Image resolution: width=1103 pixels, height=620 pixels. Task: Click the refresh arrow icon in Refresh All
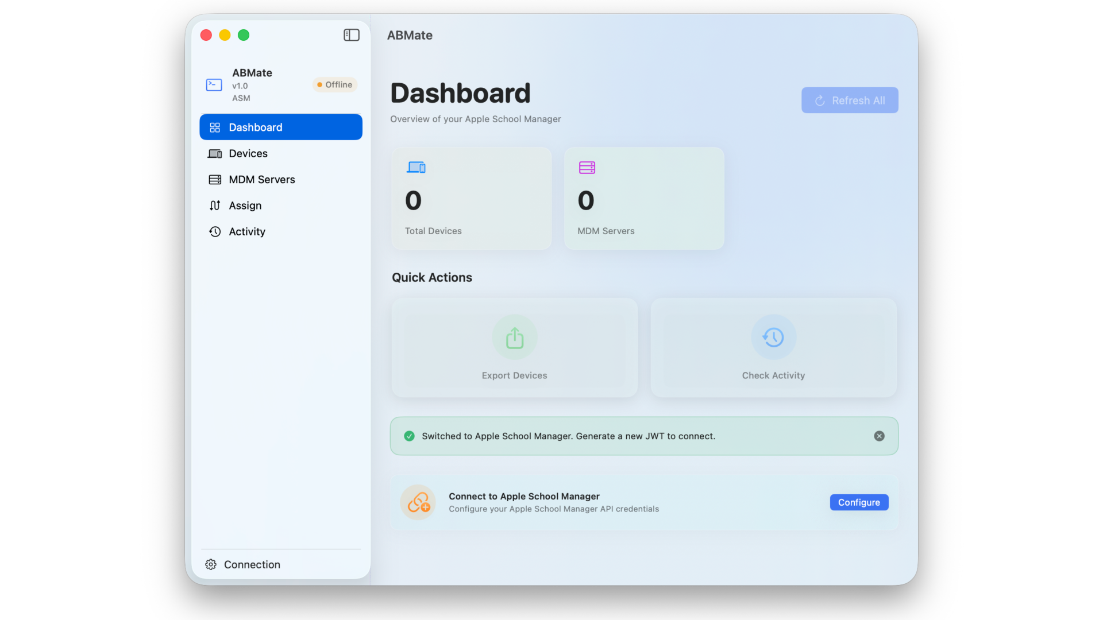(820, 100)
